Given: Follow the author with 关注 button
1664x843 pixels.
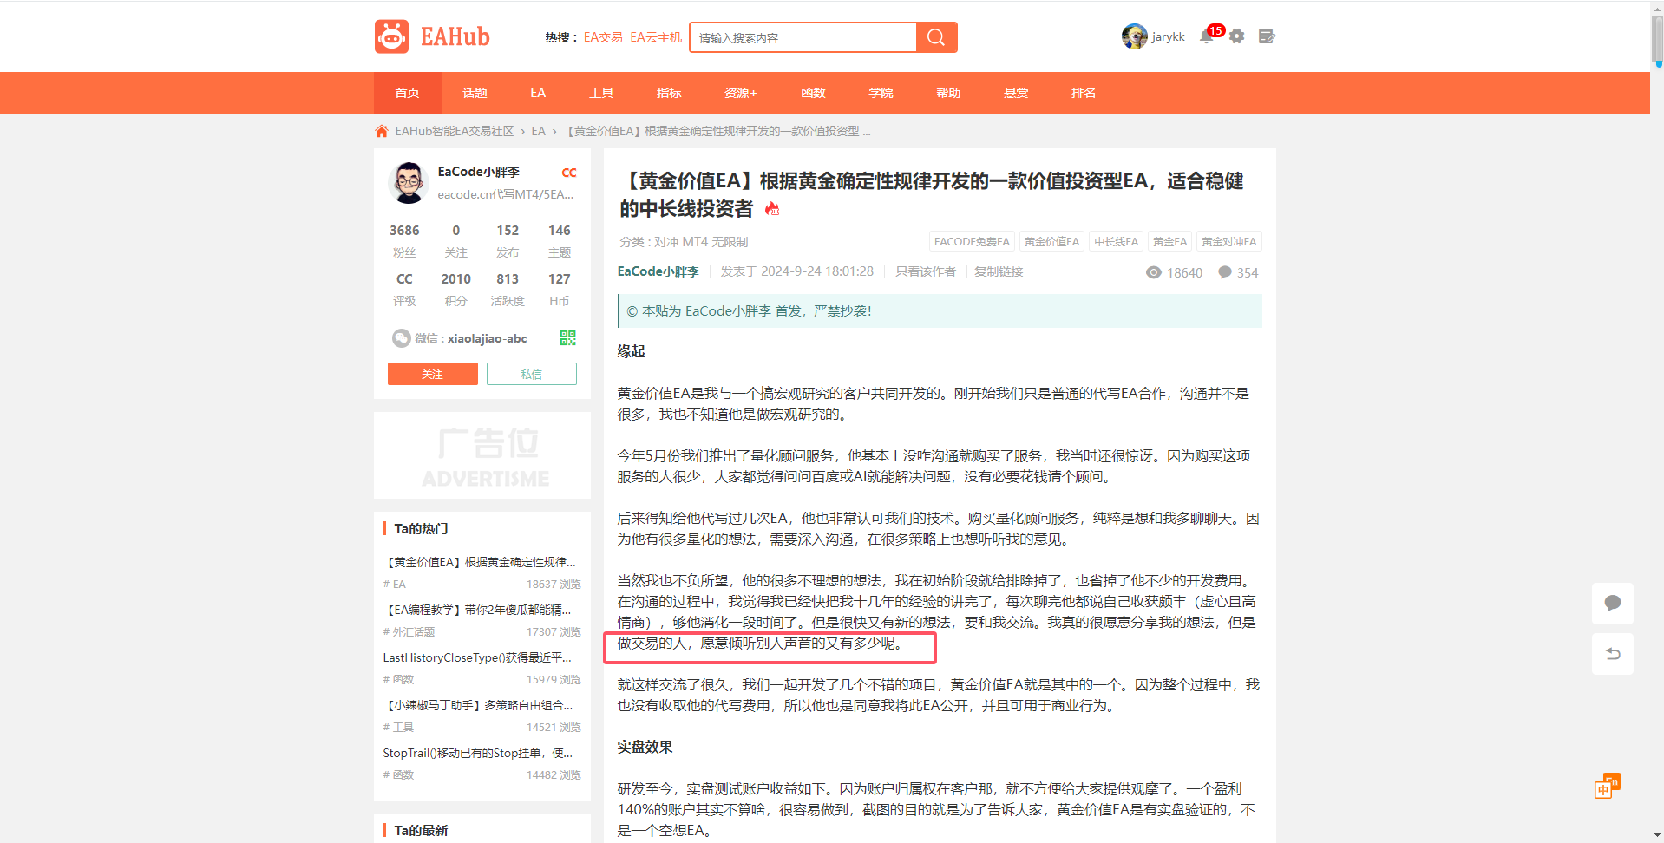Looking at the screenshot, I should [x=433, y=374].
